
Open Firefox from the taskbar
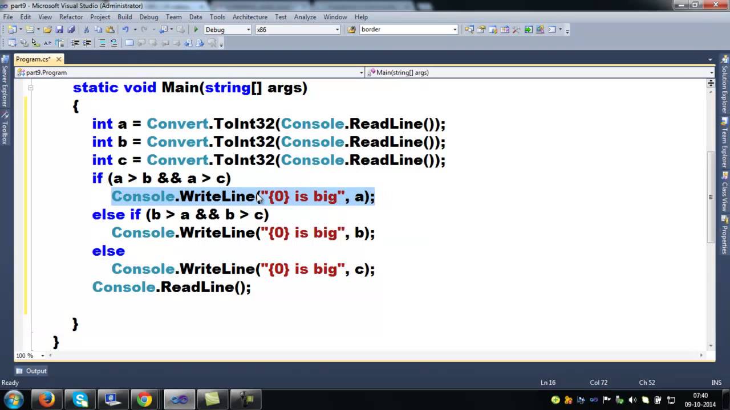tap(47, 399)
